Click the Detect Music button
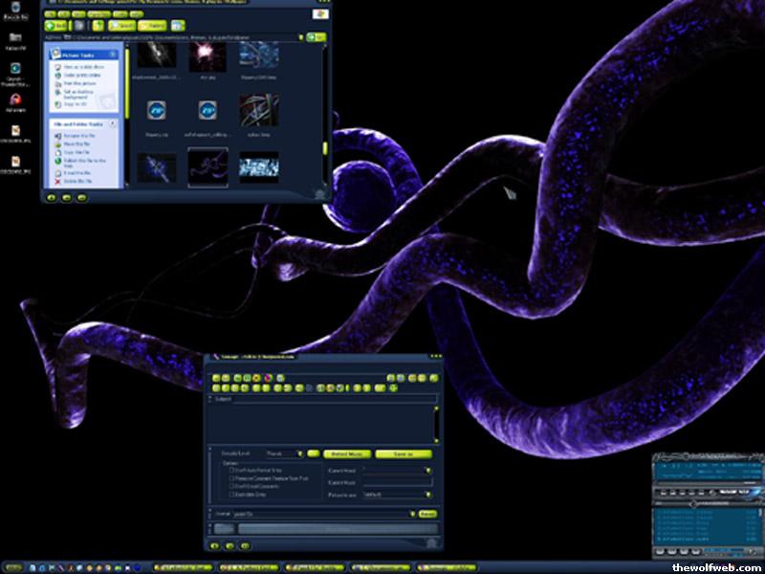Viewport: 765px width, 574px height. point(346,453)
